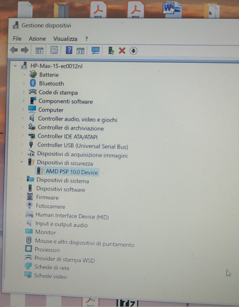Open the File menu
The height and width of the screenshot is (307, 239).
pyautogui.click(x=17, y=39)
